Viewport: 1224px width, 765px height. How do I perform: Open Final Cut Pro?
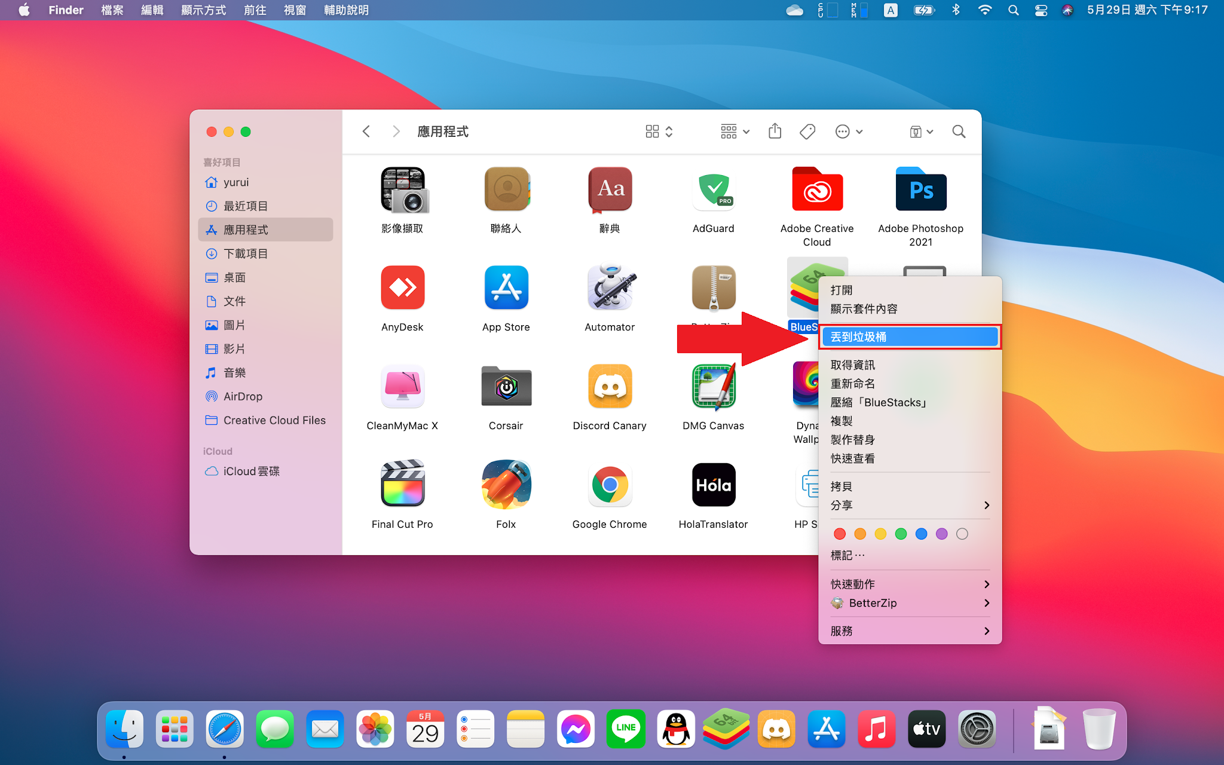pyautogui.click(x=402, y=485)
